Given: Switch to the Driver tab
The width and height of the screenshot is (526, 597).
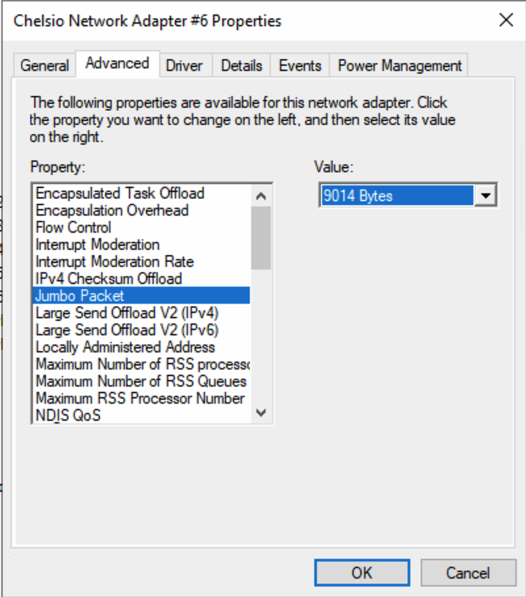Looking at the screenshot, I should point(185,65).
